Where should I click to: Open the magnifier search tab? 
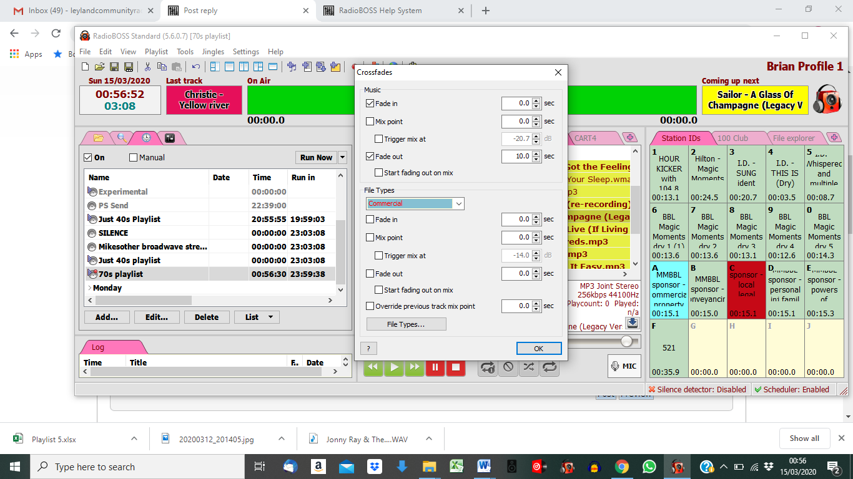click(122, 138)
